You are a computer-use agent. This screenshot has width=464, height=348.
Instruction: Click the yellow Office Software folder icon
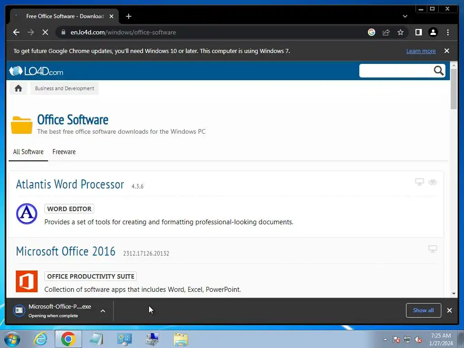(22, 125)
